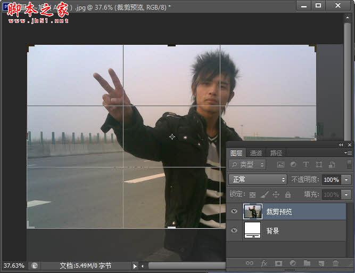Viewport: 355px width, 273px height.
Task: Select the 背景 layer thumbnail
Action: coord(253,230)
